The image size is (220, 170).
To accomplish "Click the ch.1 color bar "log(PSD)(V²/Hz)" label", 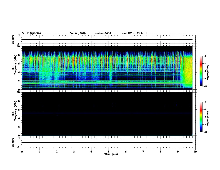I will pos(208,72).
